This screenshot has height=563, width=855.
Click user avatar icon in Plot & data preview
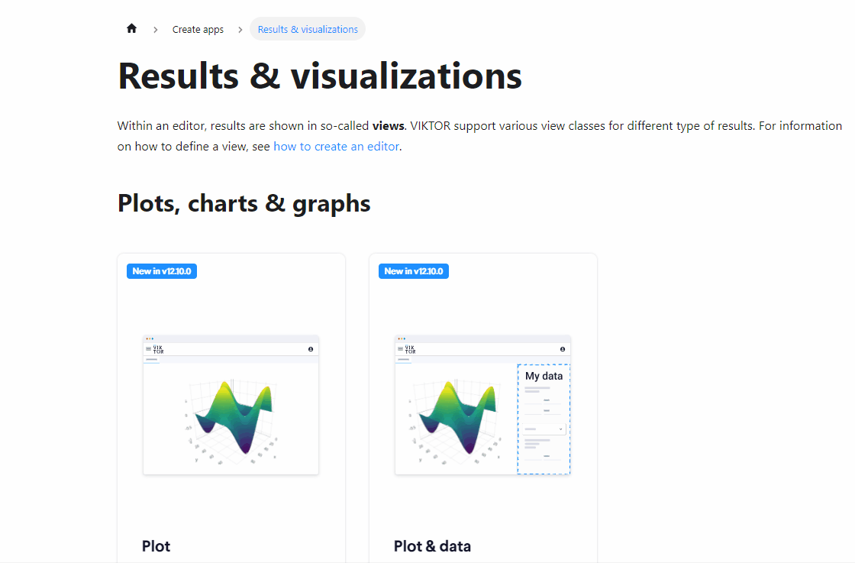pyautogui.click(x=563, y=349)
